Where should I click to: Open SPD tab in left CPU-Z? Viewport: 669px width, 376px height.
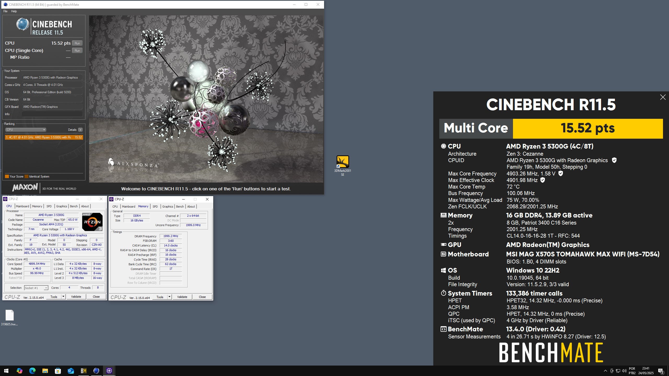tap(49, 206)
